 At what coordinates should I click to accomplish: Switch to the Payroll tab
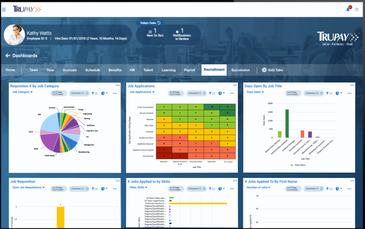tap(189, 70)
